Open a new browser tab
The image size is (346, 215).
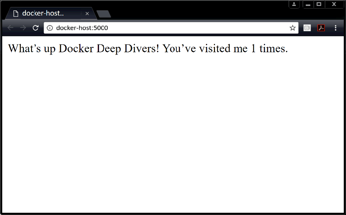[104, 14]
